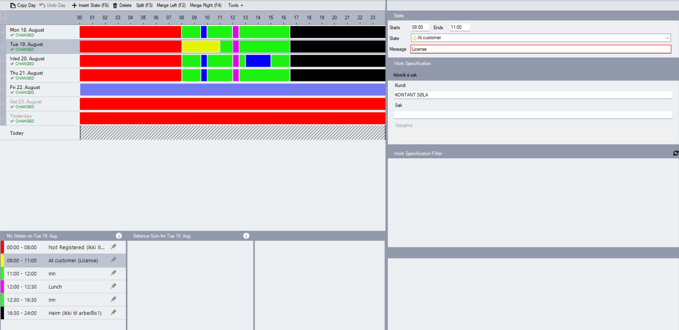Edit the Heim state pencil icon
Image resolution: width=679 pixels, height=330 pixels.
[114, 312]
